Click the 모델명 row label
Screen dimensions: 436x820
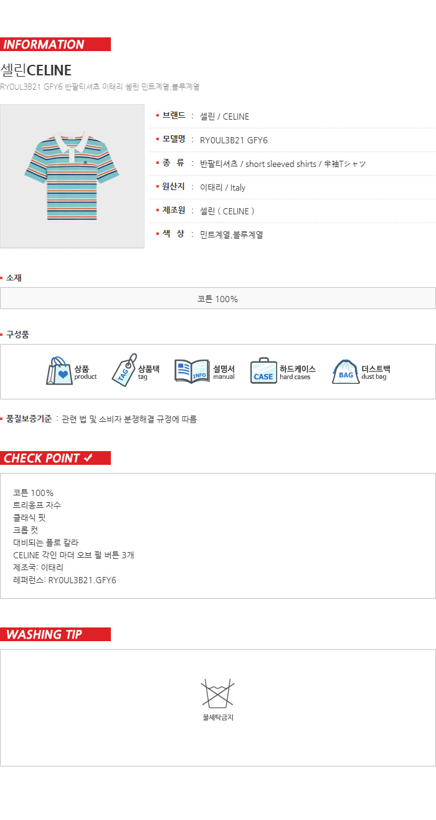pyautogui.click(x=174, y=140)
